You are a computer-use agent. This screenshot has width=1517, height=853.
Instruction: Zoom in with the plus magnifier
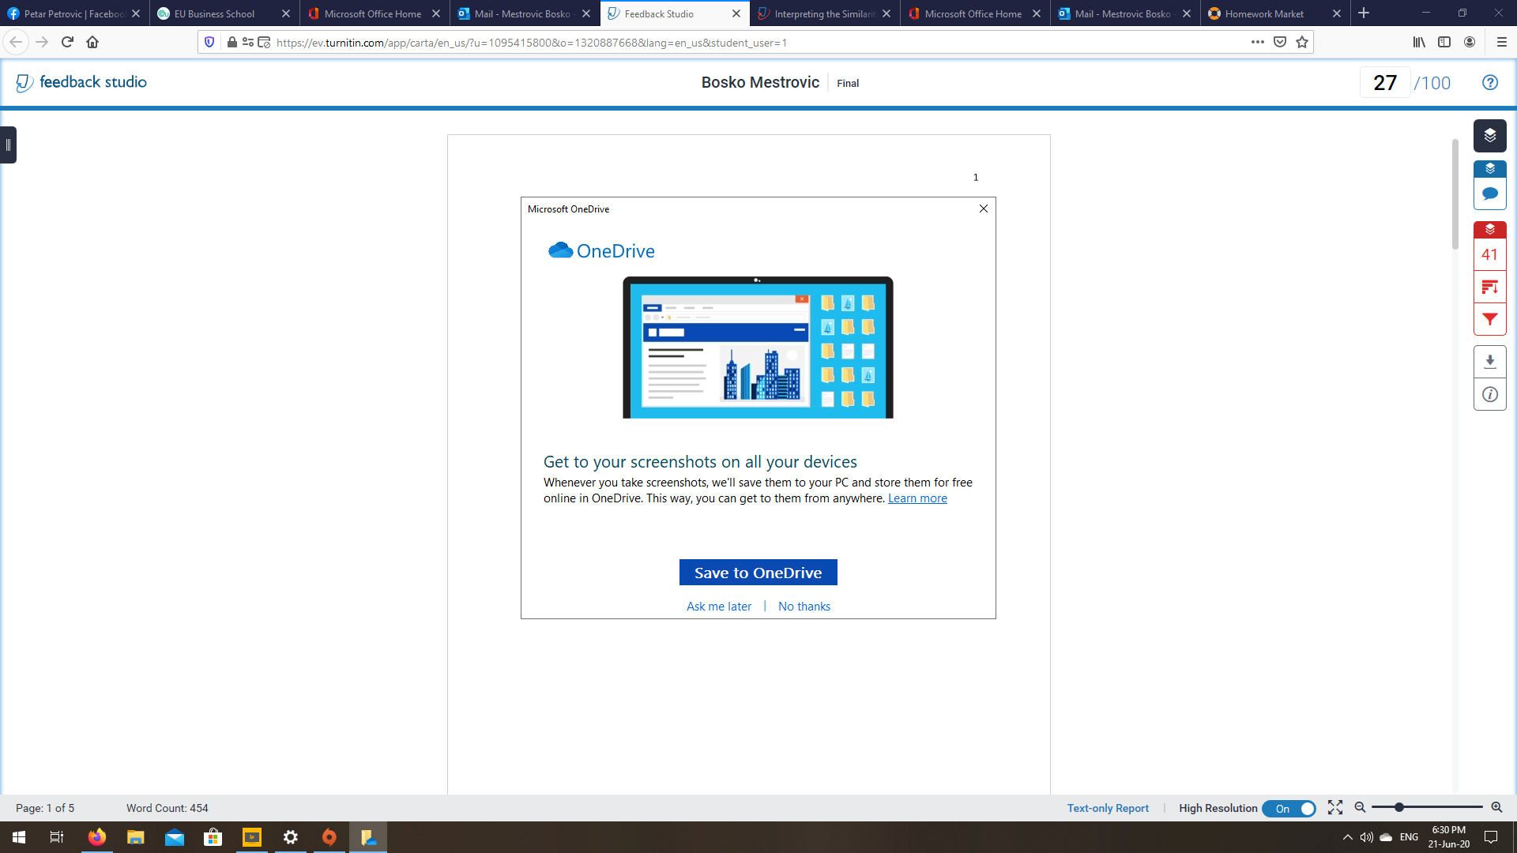click(1496, 807)
